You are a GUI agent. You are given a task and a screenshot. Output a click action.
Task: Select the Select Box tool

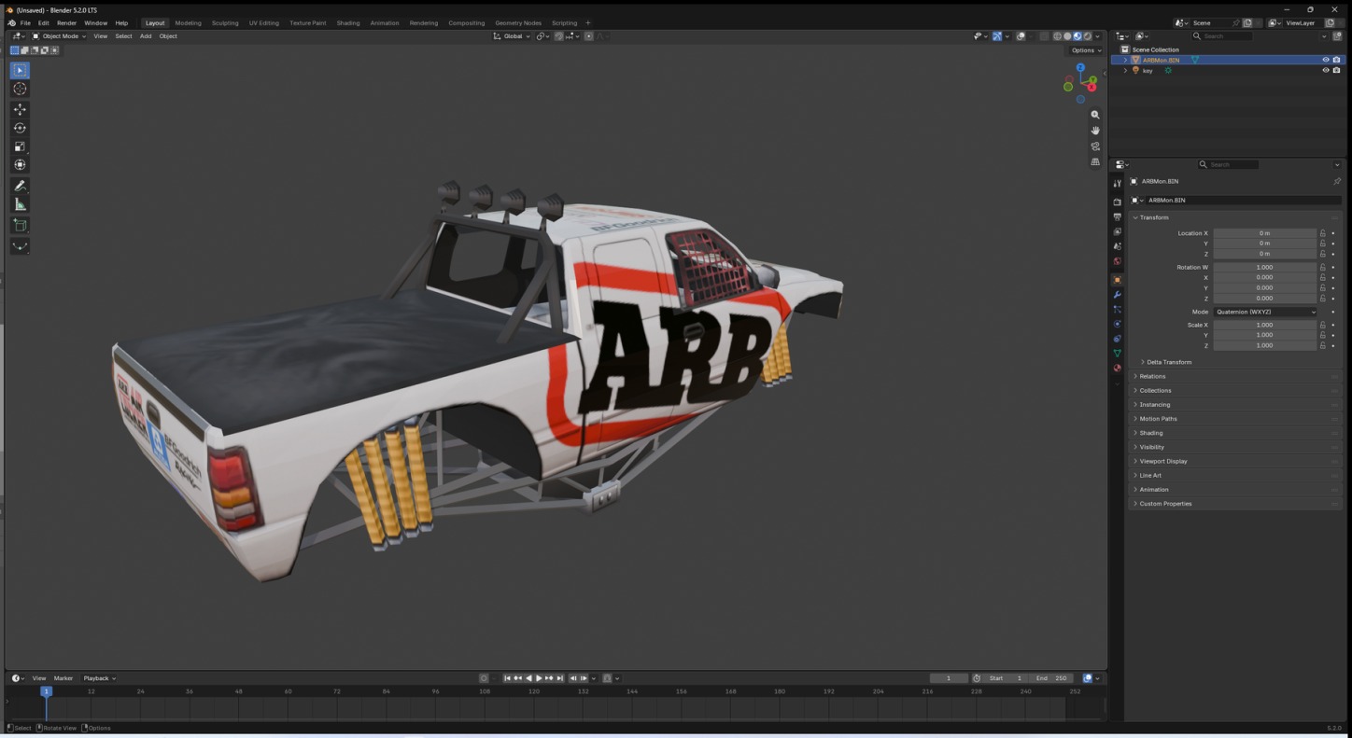tap(20, 70)
